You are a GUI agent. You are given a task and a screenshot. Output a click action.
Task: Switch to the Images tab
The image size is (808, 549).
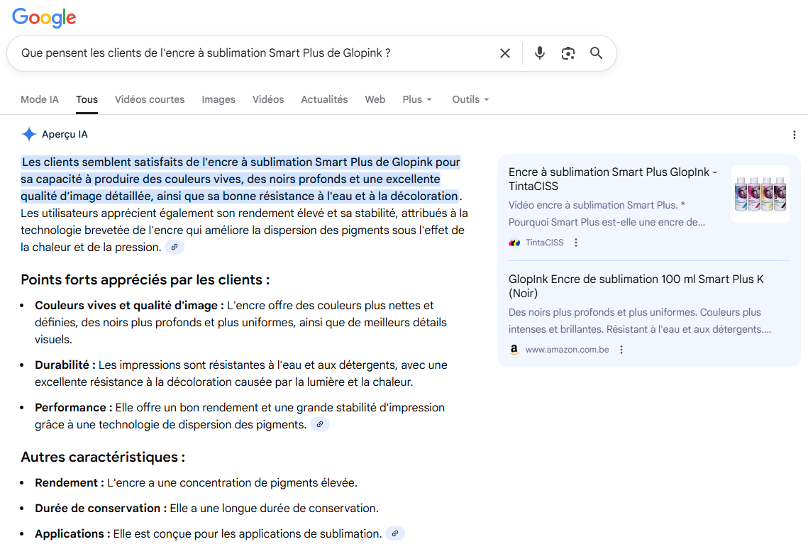[218, 99]
